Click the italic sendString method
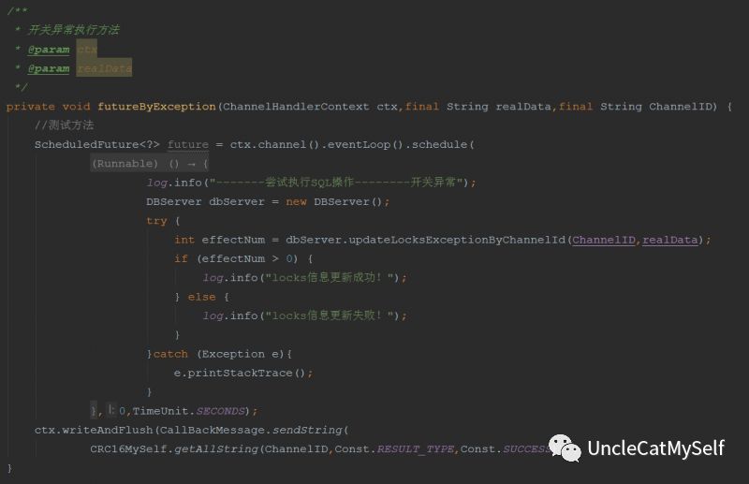Image resolution: width=749 pixels, height=484 pixels. pyautogui.click(x=307, y=430)
